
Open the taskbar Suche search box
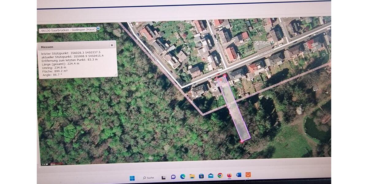click(148, 178)
